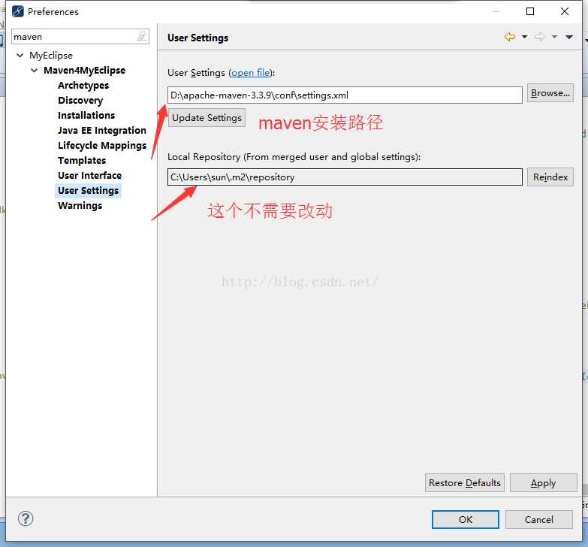
Task: Select User Interface preference page
Action: (x=89, y=176)
